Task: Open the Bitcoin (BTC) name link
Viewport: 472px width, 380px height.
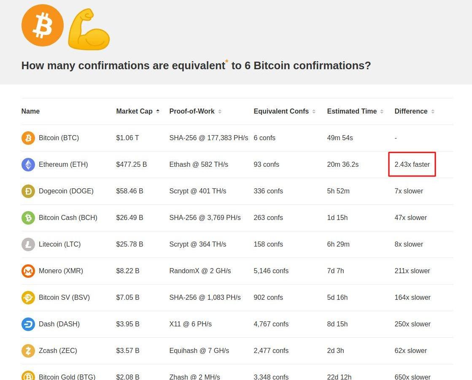Action: (59, 138)
